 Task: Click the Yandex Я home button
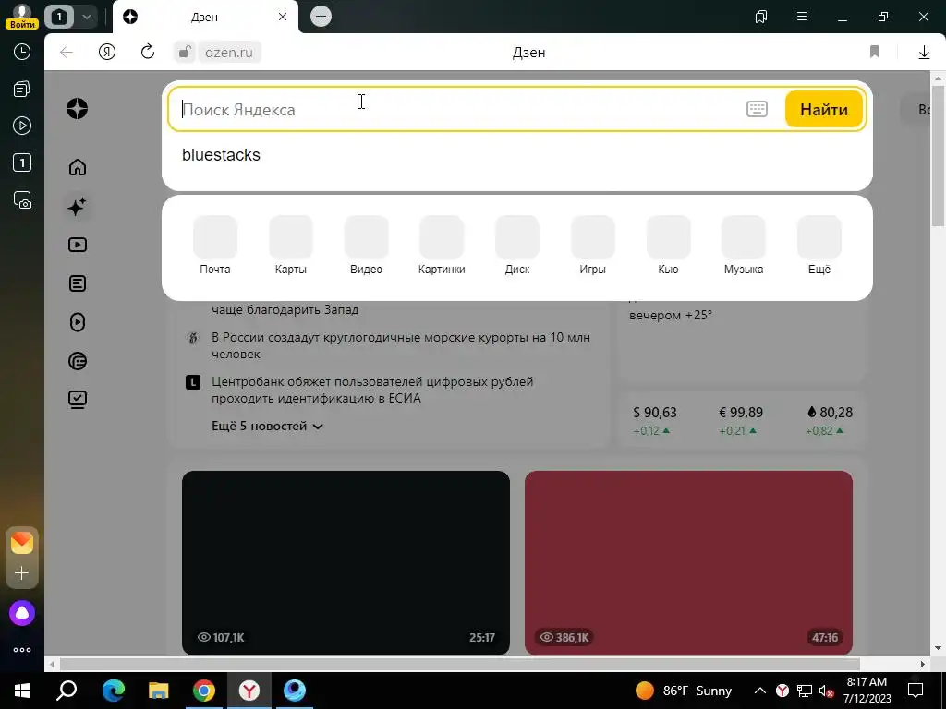coord(107,52)
